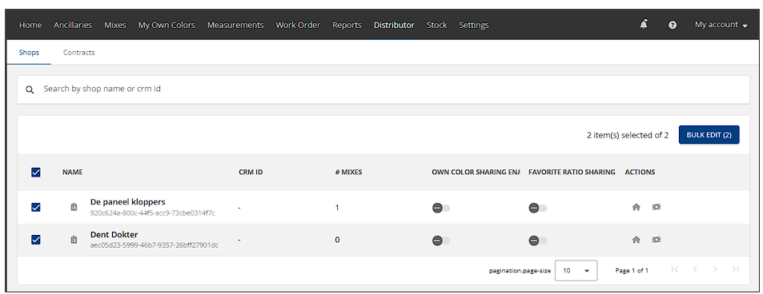763x294 pixels.
Task: Open the Reports menu item
Action: click(x=347, y=25)
